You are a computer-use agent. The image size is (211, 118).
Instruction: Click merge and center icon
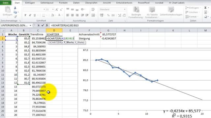click(93, 15)
